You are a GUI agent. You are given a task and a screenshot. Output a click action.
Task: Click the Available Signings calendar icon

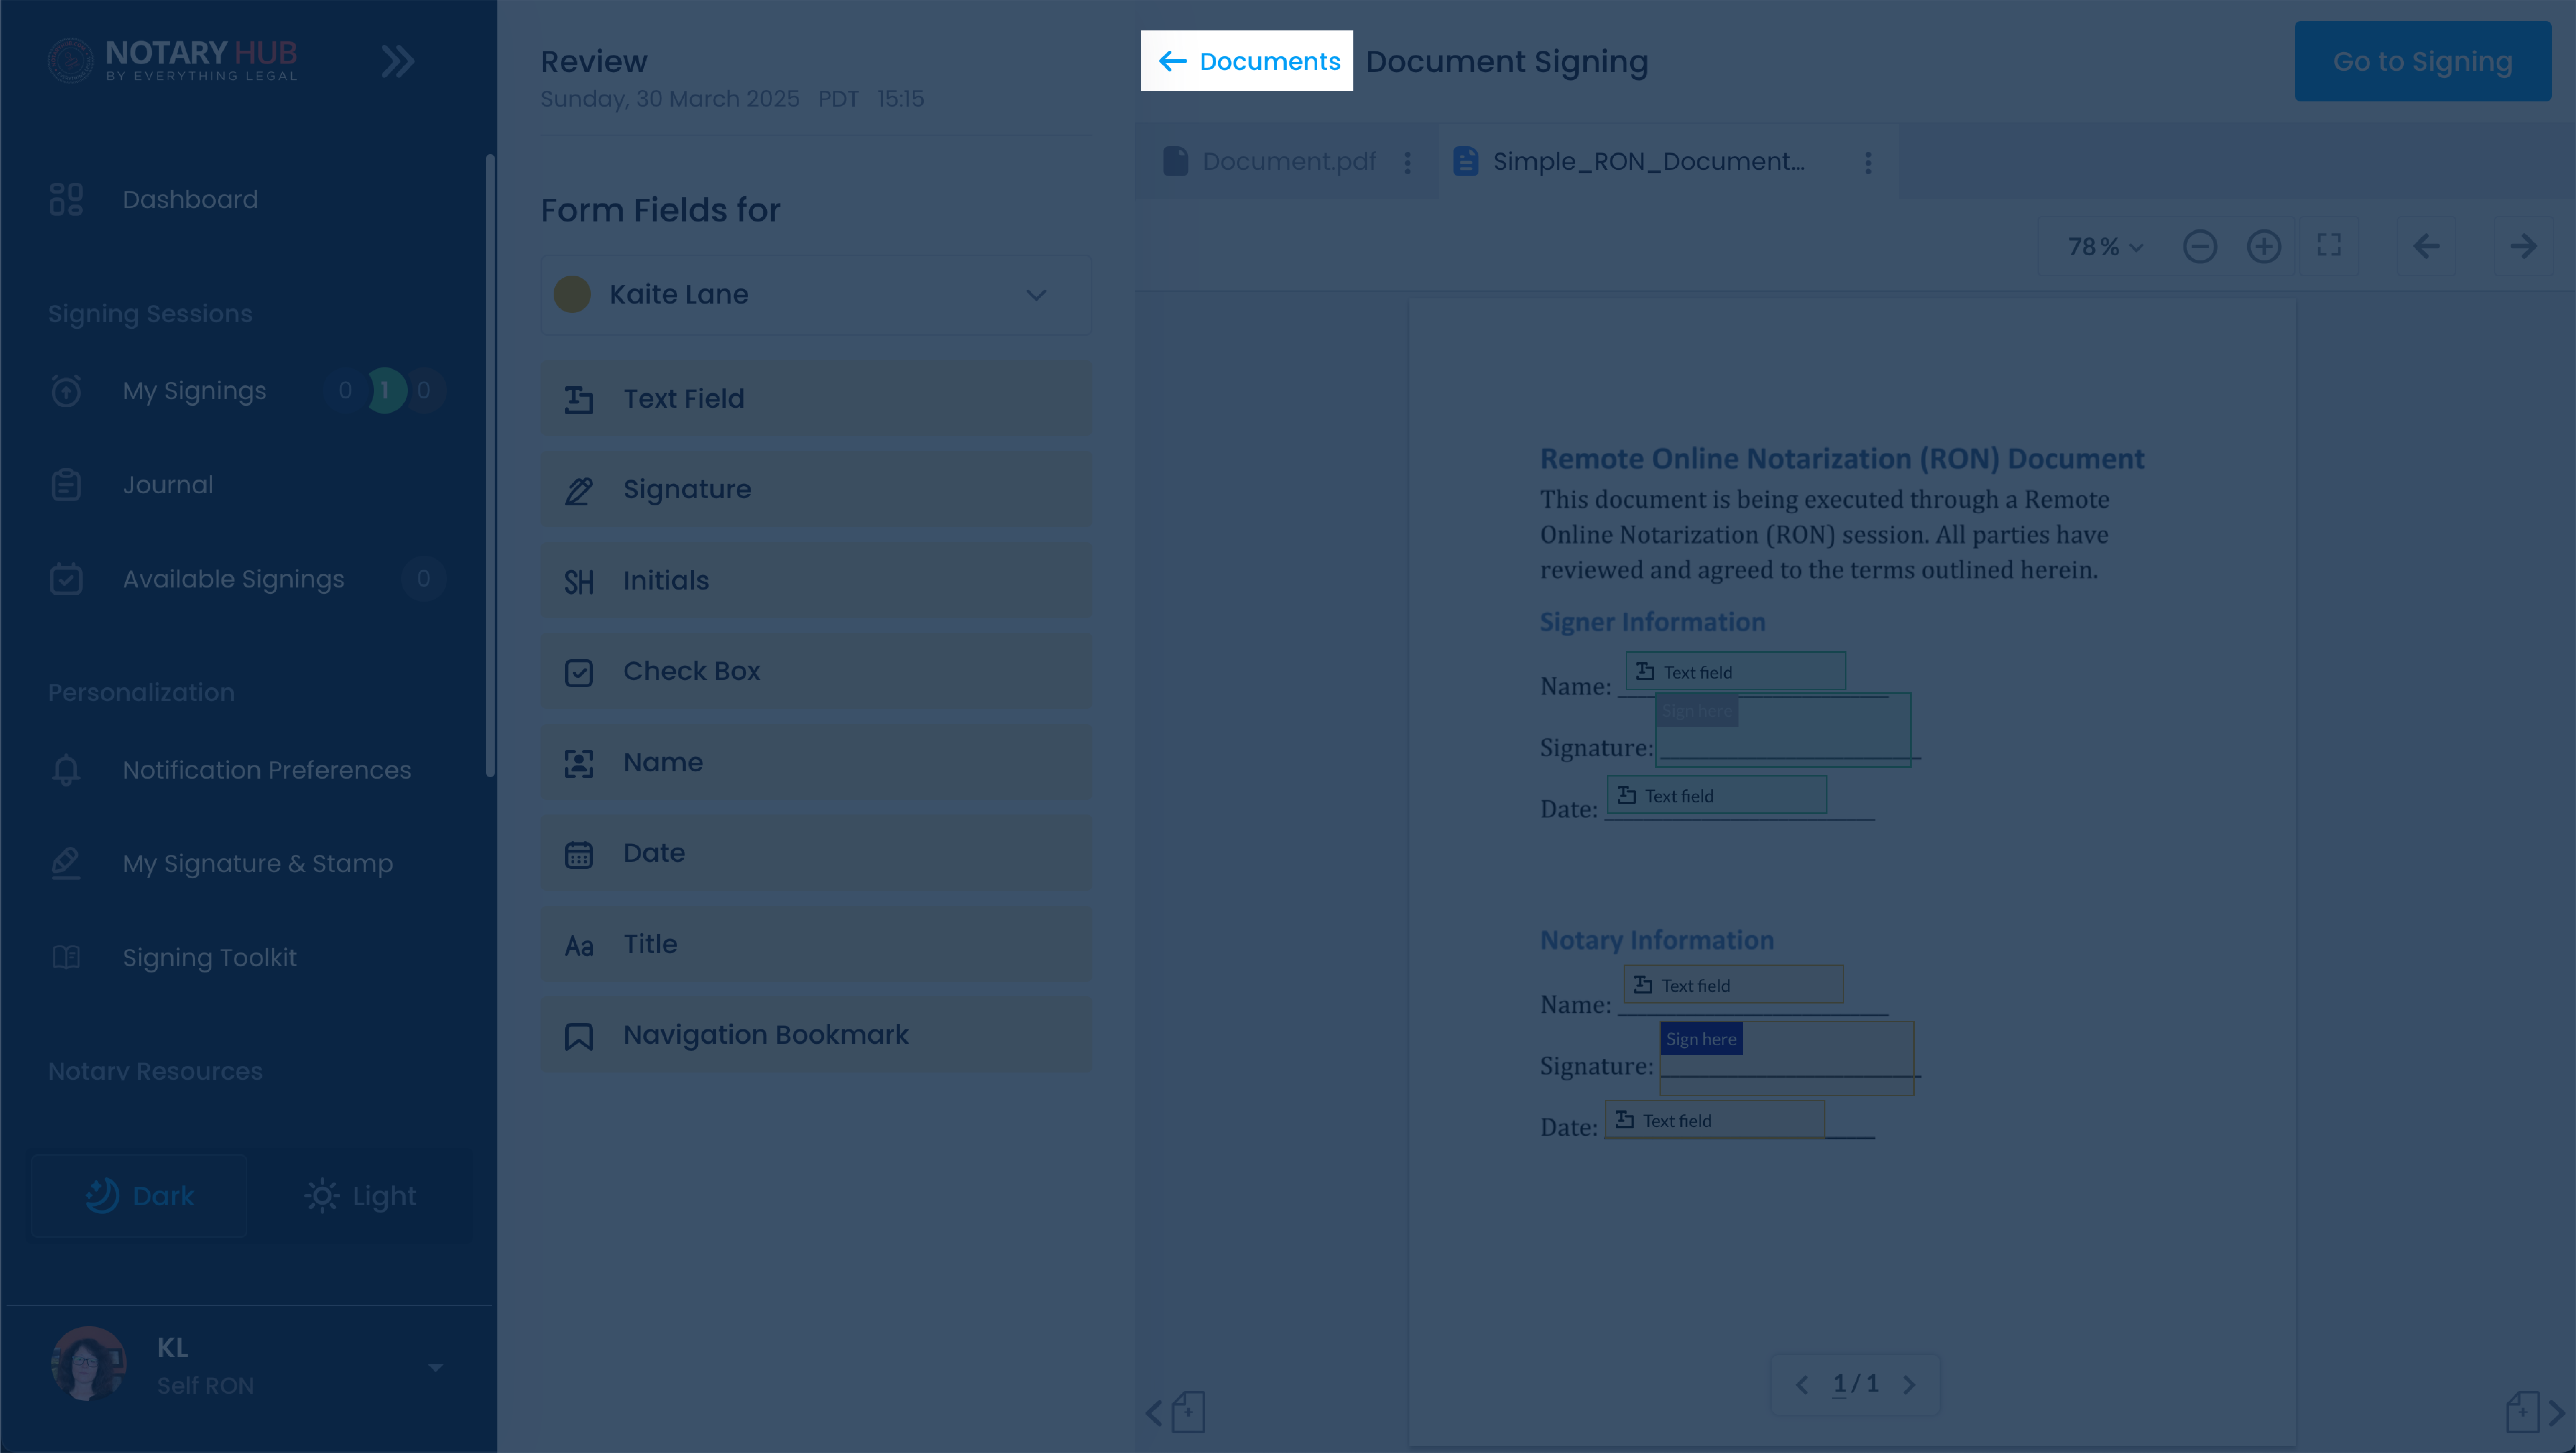[66, 579]
